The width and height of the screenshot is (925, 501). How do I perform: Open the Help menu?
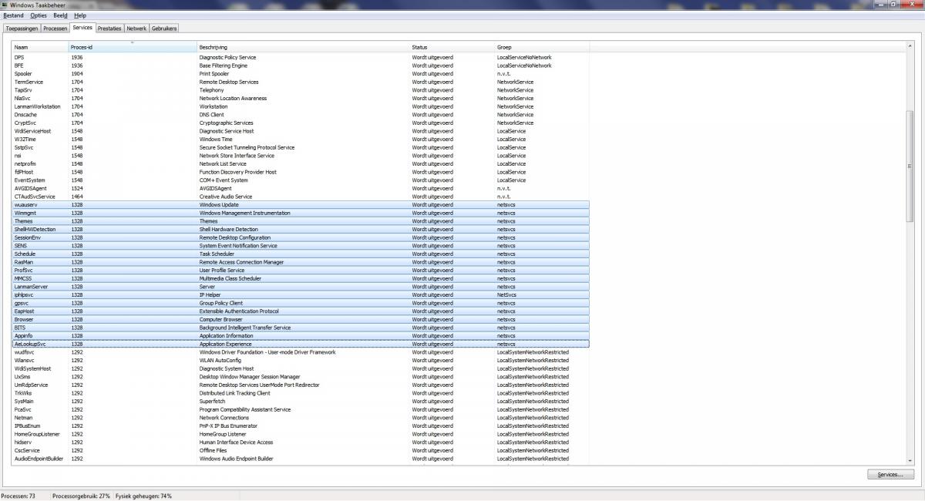tap(80, 15)
